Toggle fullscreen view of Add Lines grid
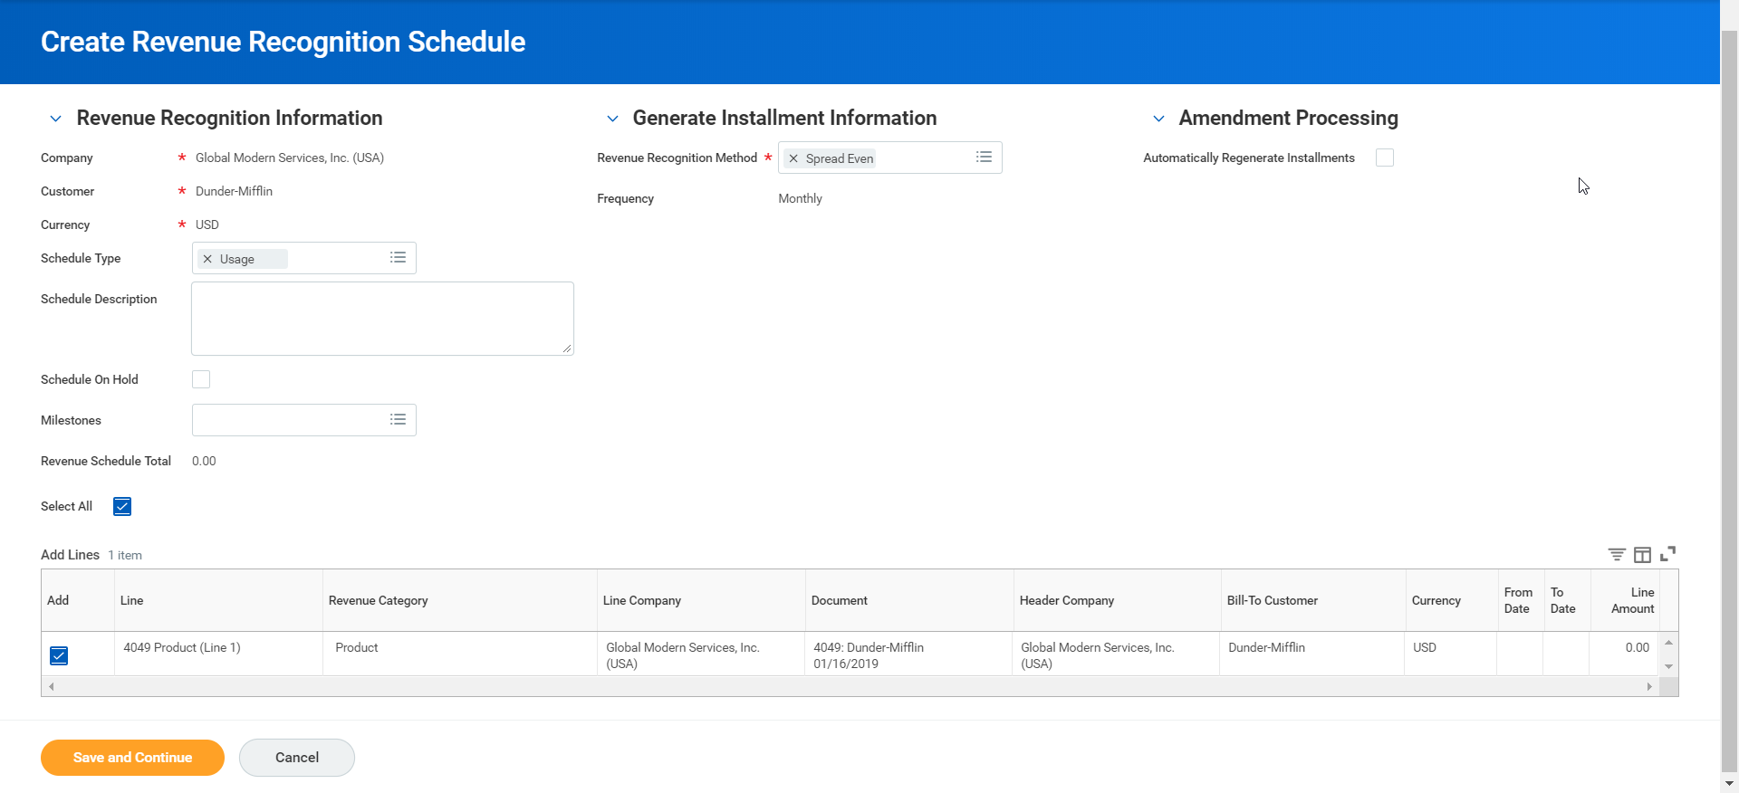Image resolution: width=1739 pixels, height=793 pixels. tap(1667, 554)
